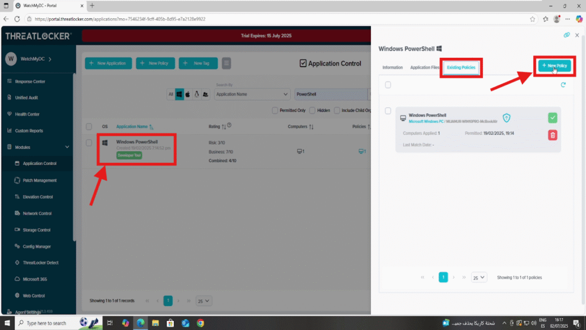Open the applications table page size dropdown

click(204, 301)
